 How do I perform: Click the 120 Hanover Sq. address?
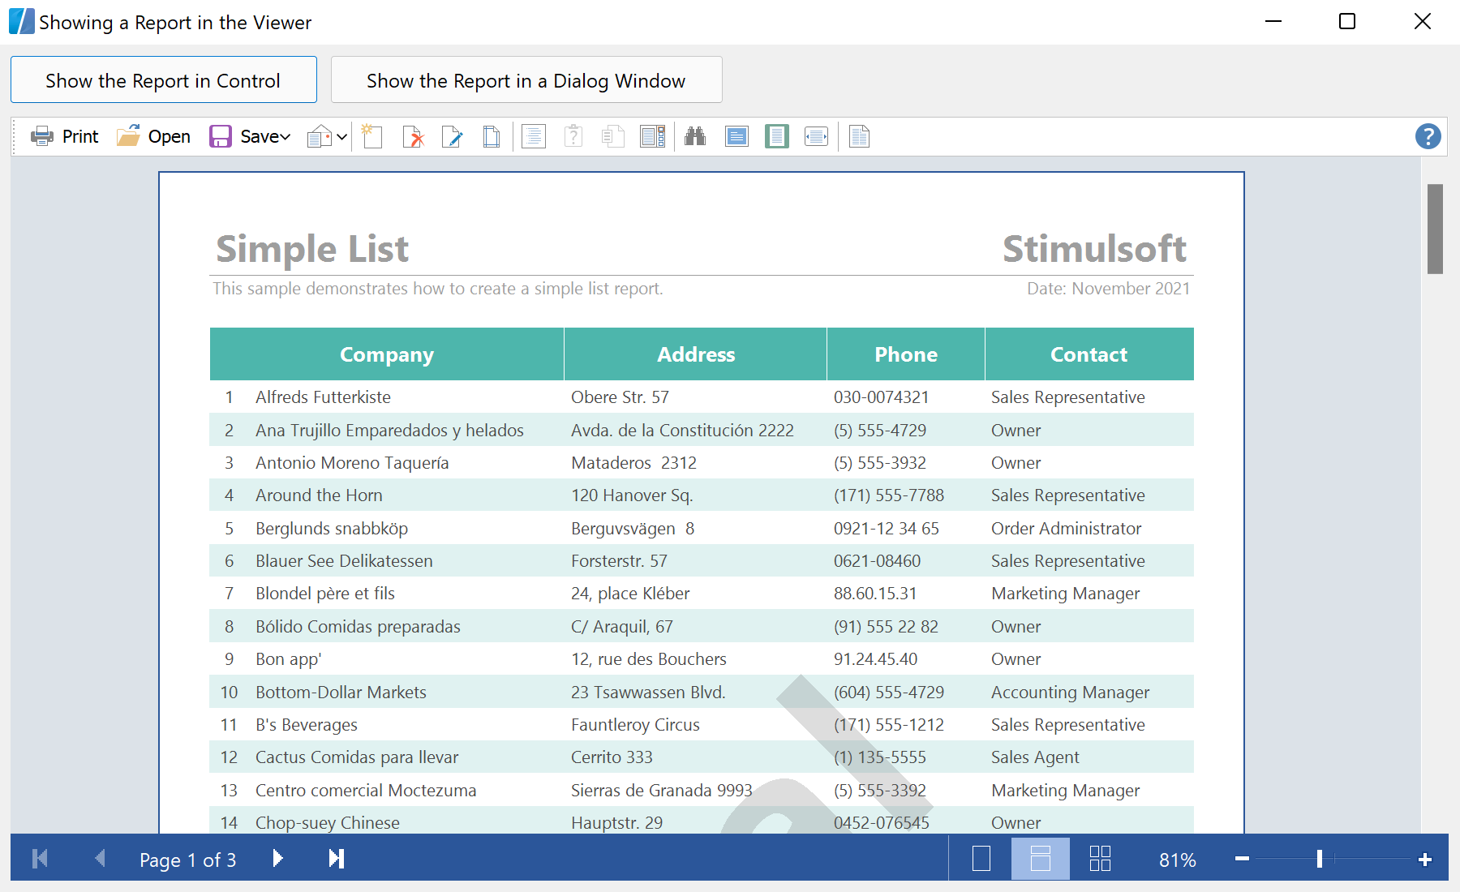coord(632,495)
